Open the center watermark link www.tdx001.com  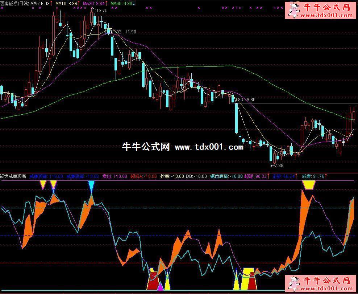point(209,147)
